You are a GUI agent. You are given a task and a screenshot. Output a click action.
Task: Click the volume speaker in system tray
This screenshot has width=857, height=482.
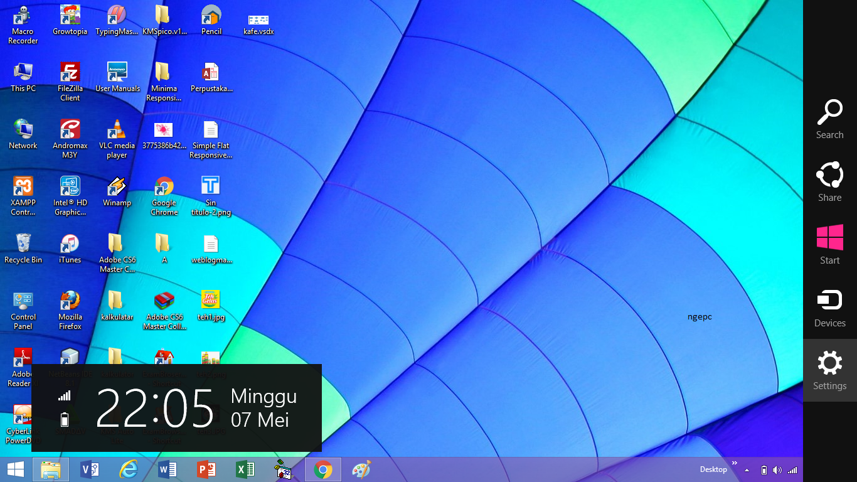coord(777,469)
